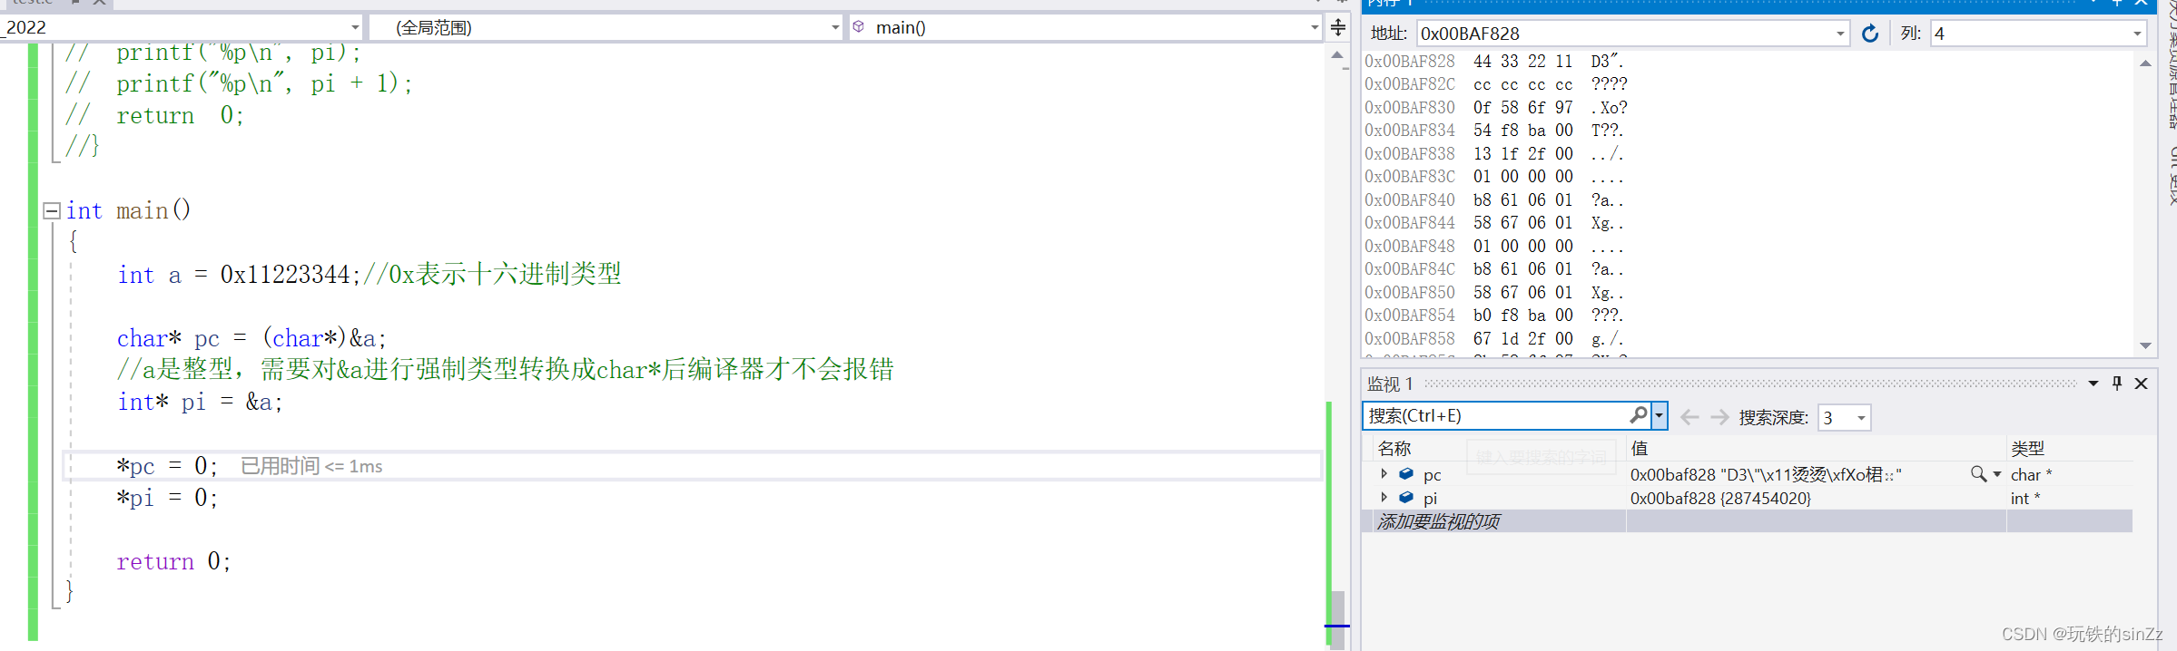Image resolution: width=2177 pixels, height=651 pixels.
Task: Collapse the main() function code block
Action: click(x=52, y=210)
